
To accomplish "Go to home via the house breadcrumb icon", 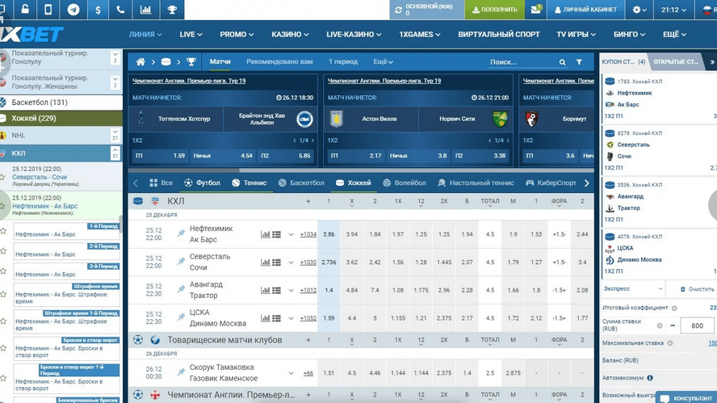I will point(140,61).
